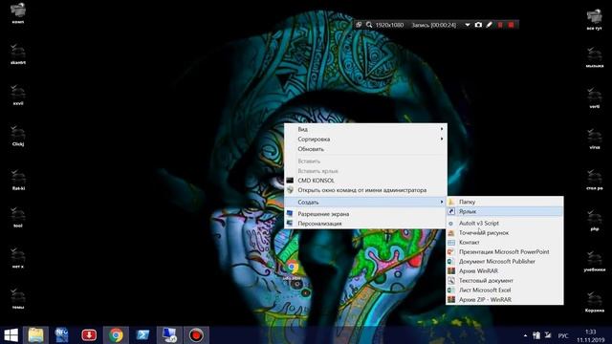Click arrow next to Создать

442,202
